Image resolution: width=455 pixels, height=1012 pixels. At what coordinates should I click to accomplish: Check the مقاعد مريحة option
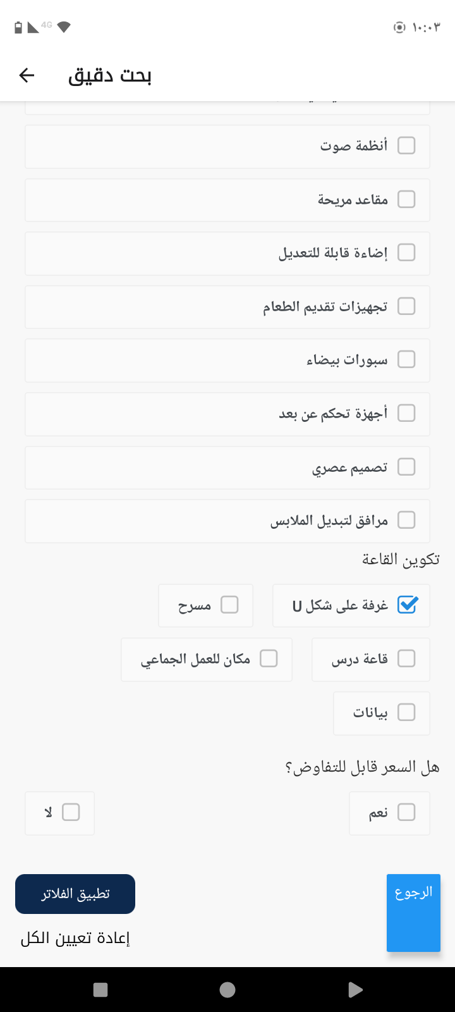(406, 200)
